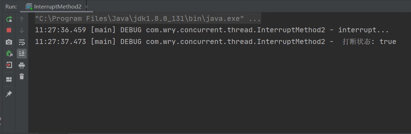Toggle soft-wrap for console output
The width and height of the screenshot is (411, 134).
tap(22, 42)
